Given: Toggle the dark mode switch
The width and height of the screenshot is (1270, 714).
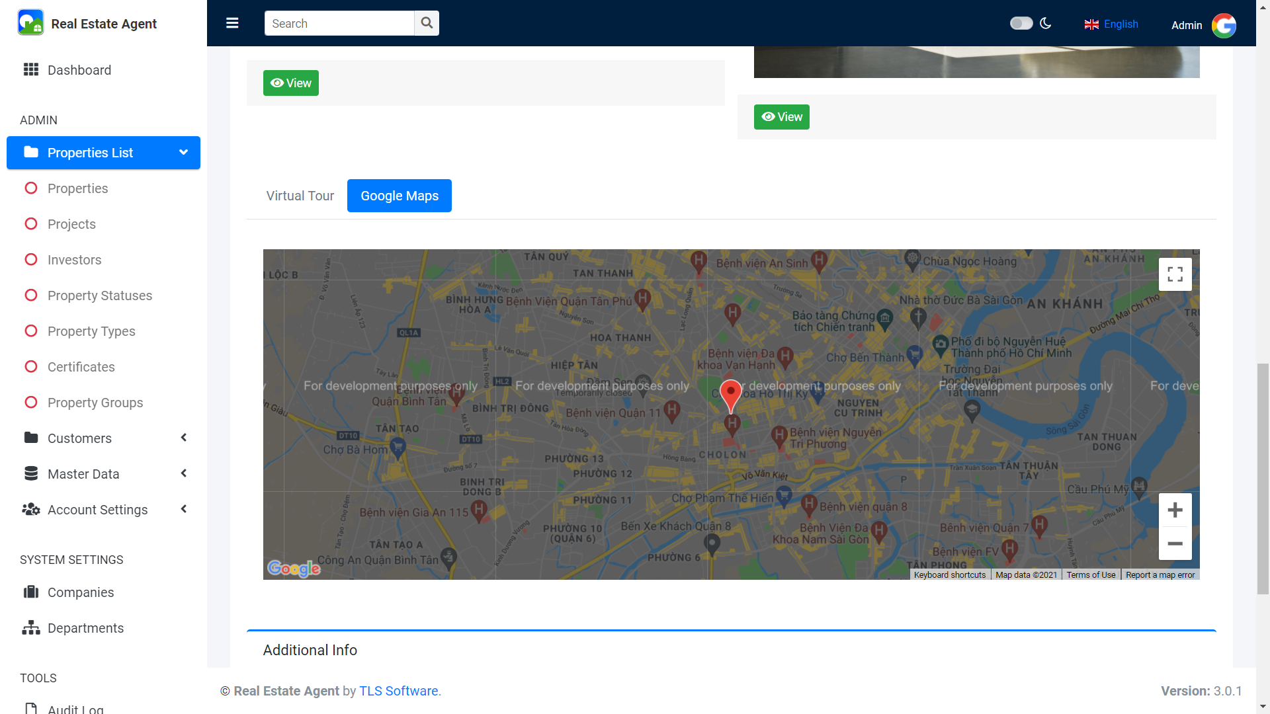Looking at the screenshot, I should [1021, 23].
